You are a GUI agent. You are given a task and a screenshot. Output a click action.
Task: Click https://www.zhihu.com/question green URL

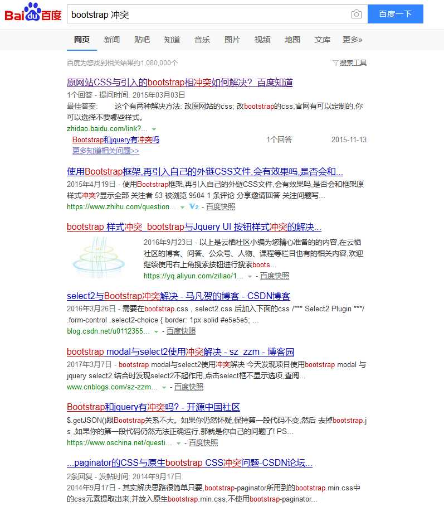(x=121, y=206)
